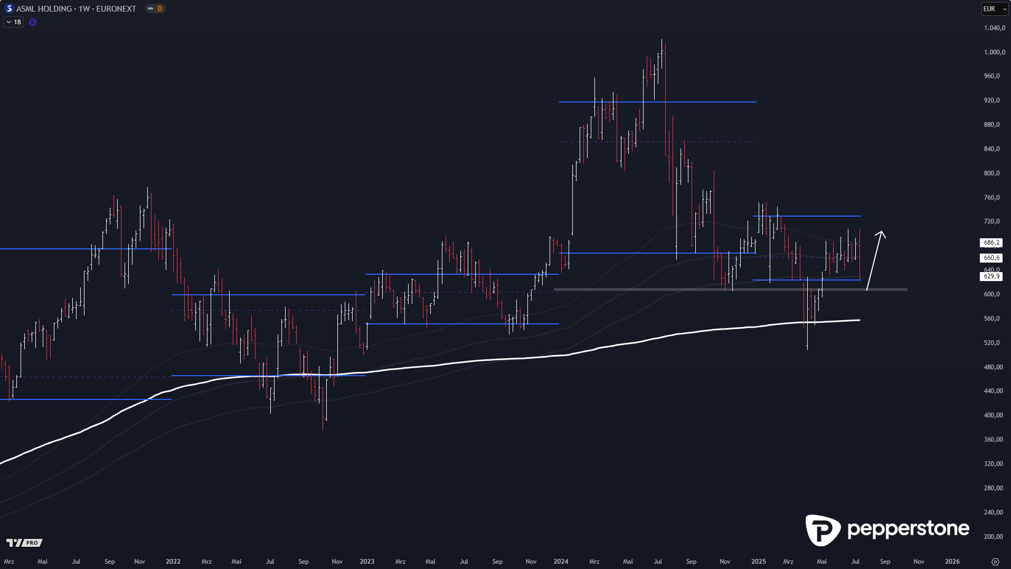This screenshot has height=569, width=1011.
Task: Expand the collapsed 18 indicators legend
Action: tap(13, 22)
